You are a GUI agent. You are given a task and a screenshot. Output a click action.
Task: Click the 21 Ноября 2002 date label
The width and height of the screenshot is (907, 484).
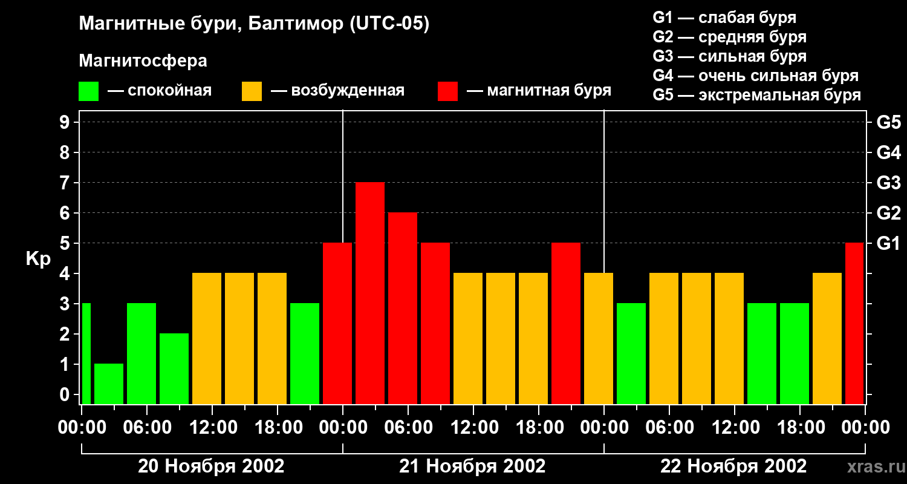[x=472, y=466]
